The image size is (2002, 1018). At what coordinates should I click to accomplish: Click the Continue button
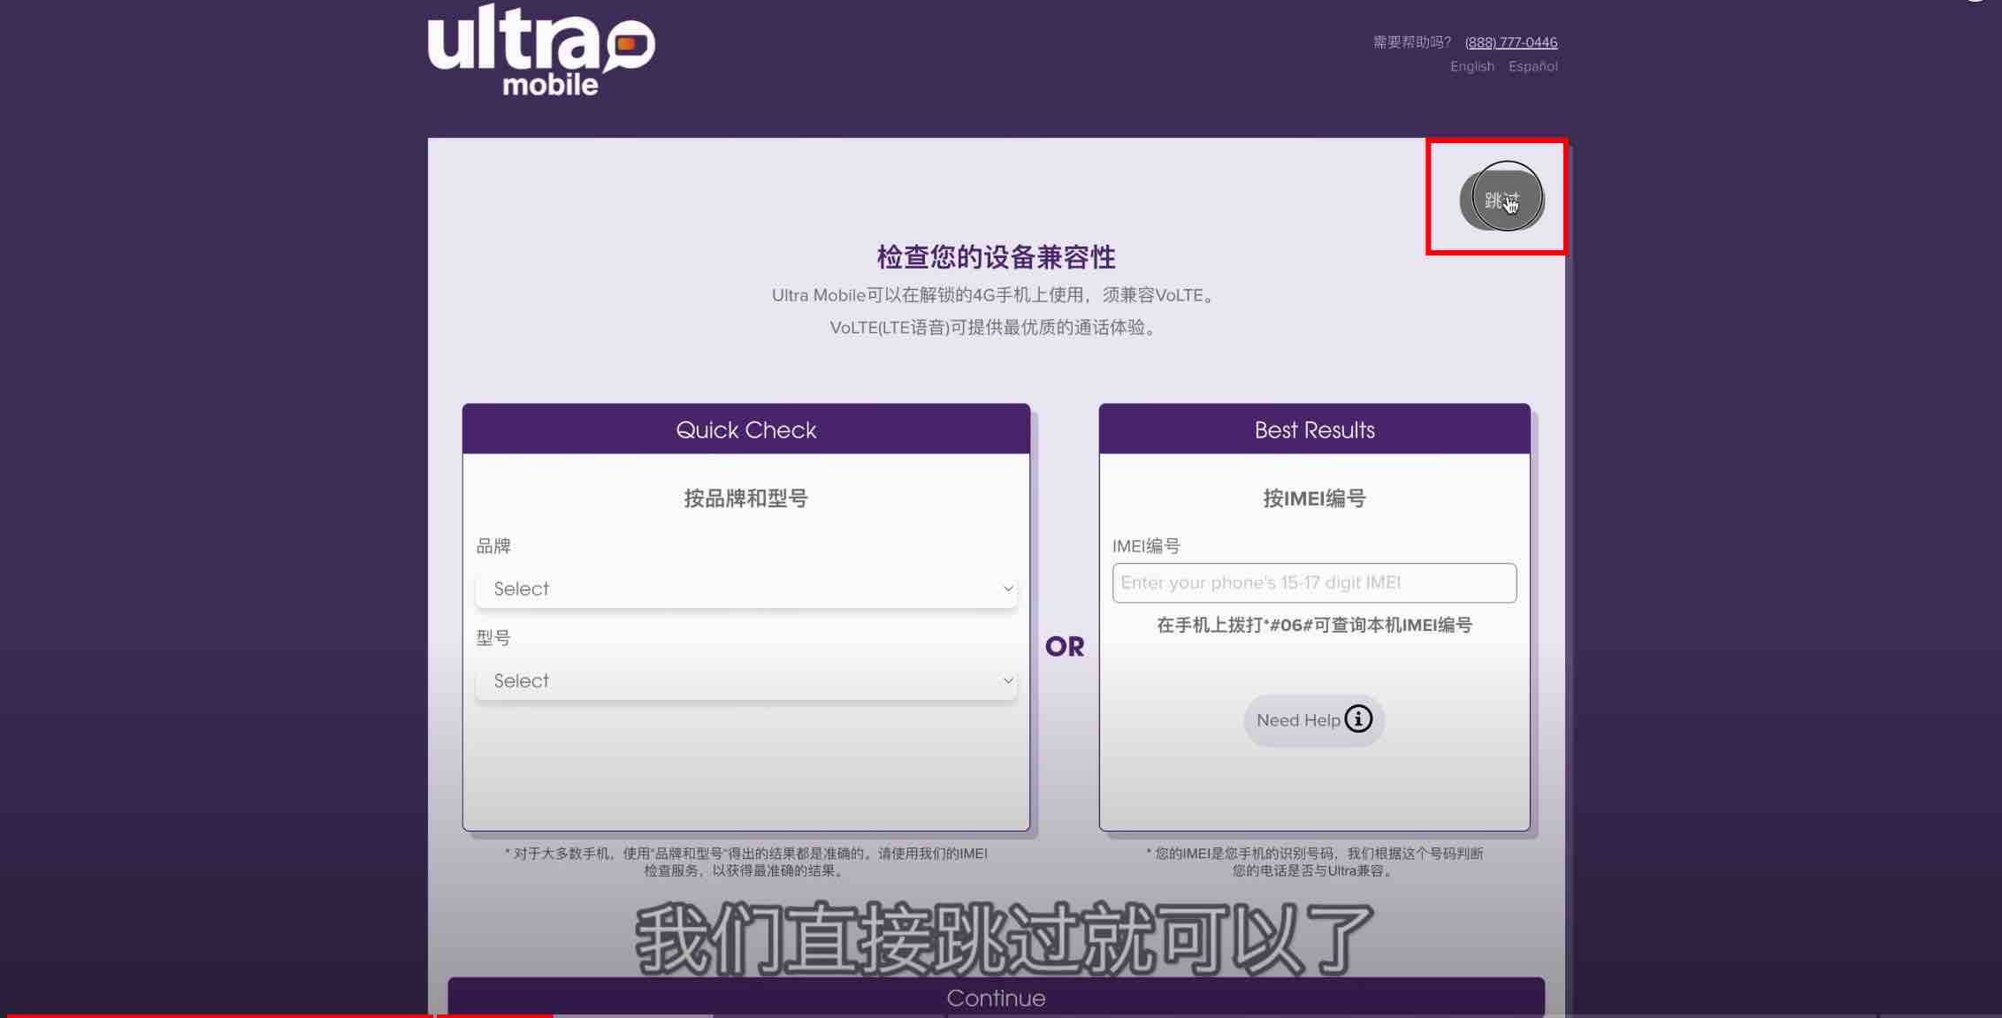point(997,998)
